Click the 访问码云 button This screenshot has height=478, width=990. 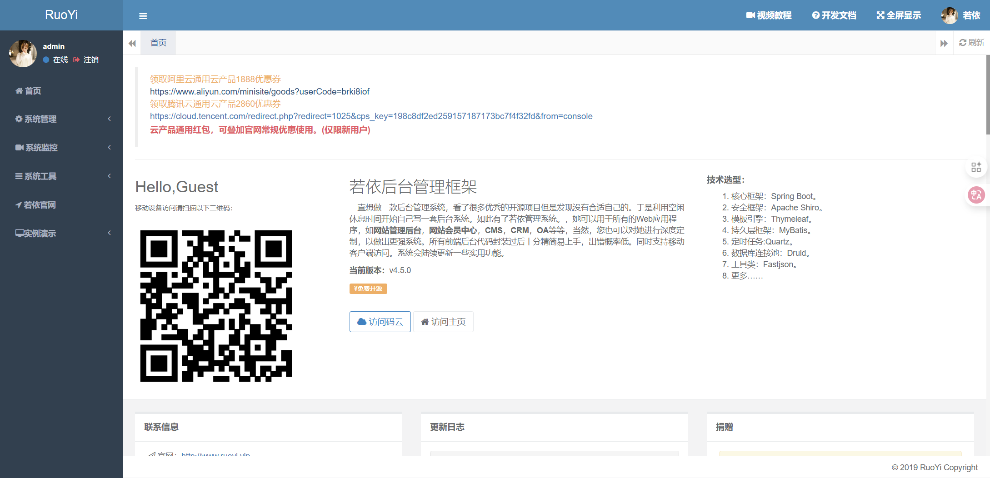[x=380, y=322]
